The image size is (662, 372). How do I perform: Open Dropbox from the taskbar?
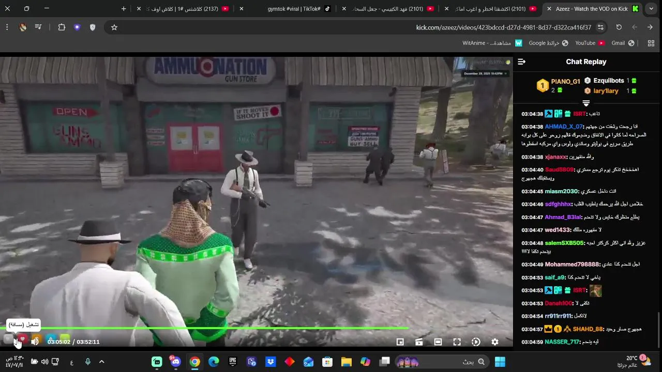pos(270,362)
